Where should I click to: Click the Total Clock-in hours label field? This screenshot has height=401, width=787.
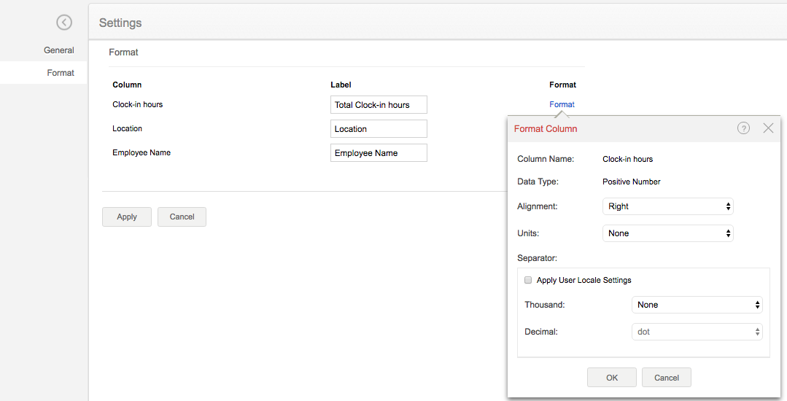coord(379,105)
